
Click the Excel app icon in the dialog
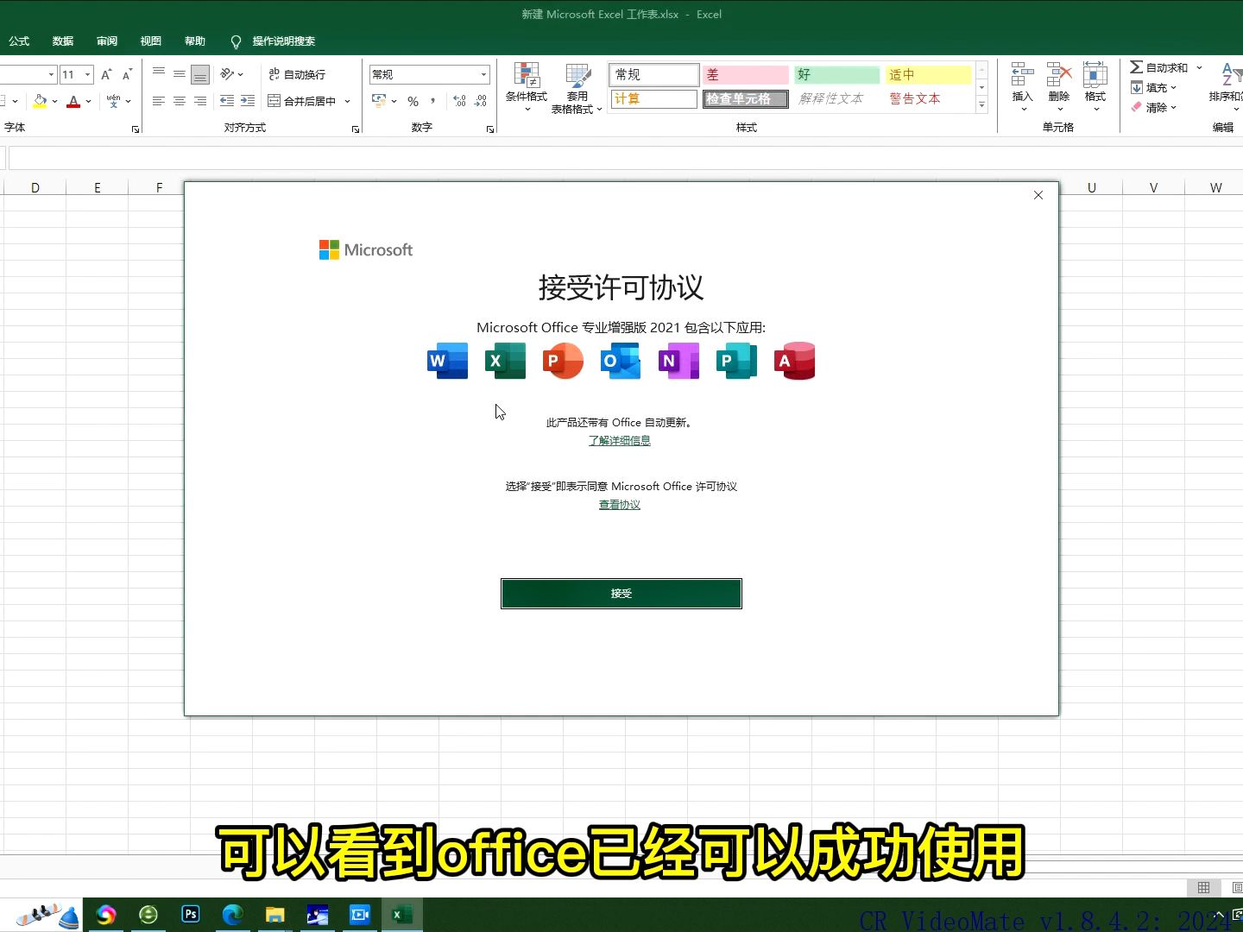(505, 361)
